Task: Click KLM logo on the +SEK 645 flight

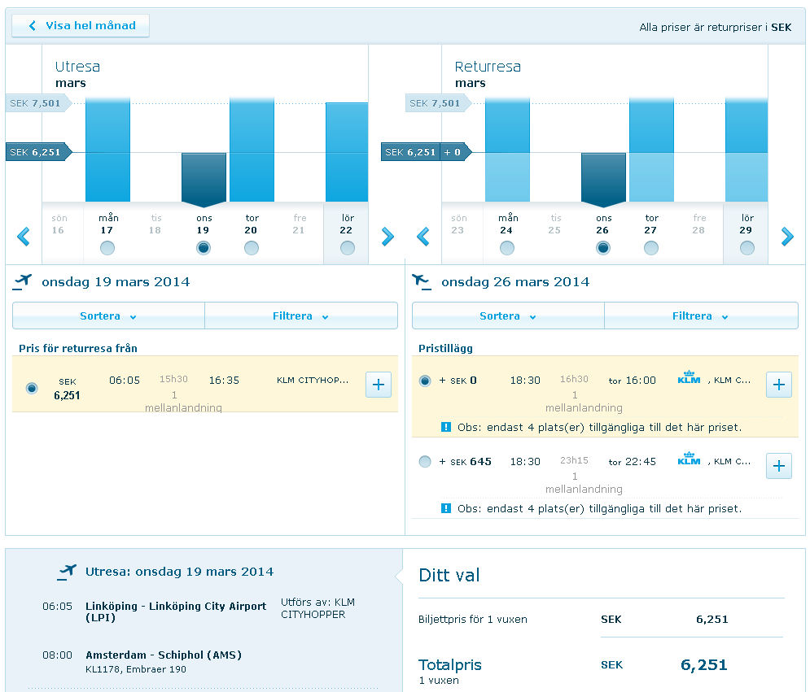Action: point(689,460)
